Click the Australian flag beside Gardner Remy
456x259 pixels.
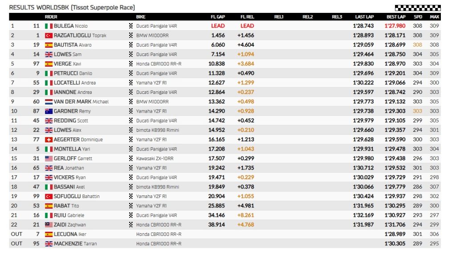49,111
